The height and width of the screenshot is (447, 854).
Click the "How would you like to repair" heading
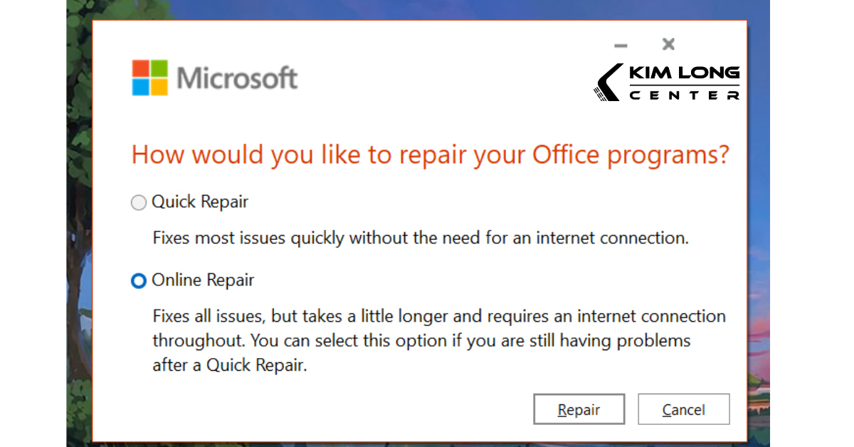coord(431,155)
